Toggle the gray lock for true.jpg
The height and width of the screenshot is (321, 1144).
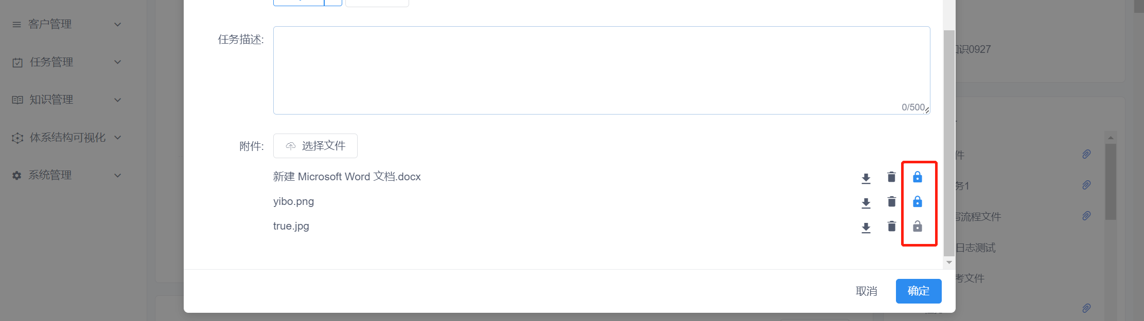click(918, 226)
